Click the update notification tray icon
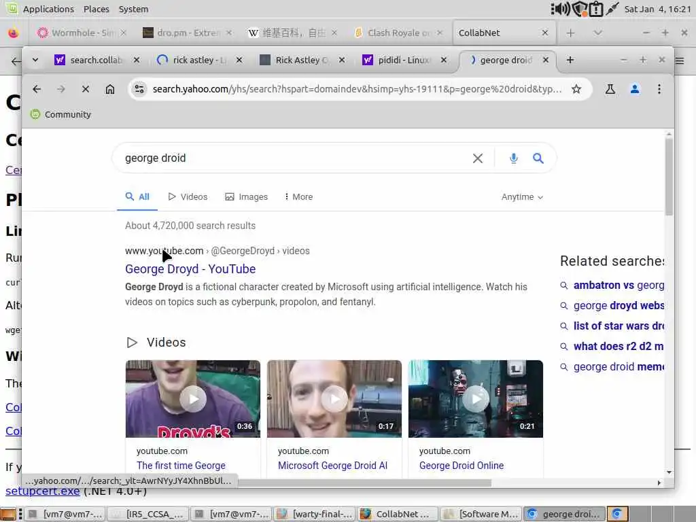 click(596, 9)
